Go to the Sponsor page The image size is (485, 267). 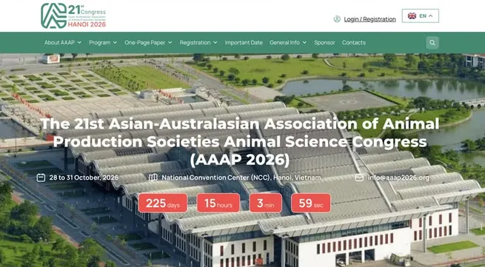(x=324, y=43)
